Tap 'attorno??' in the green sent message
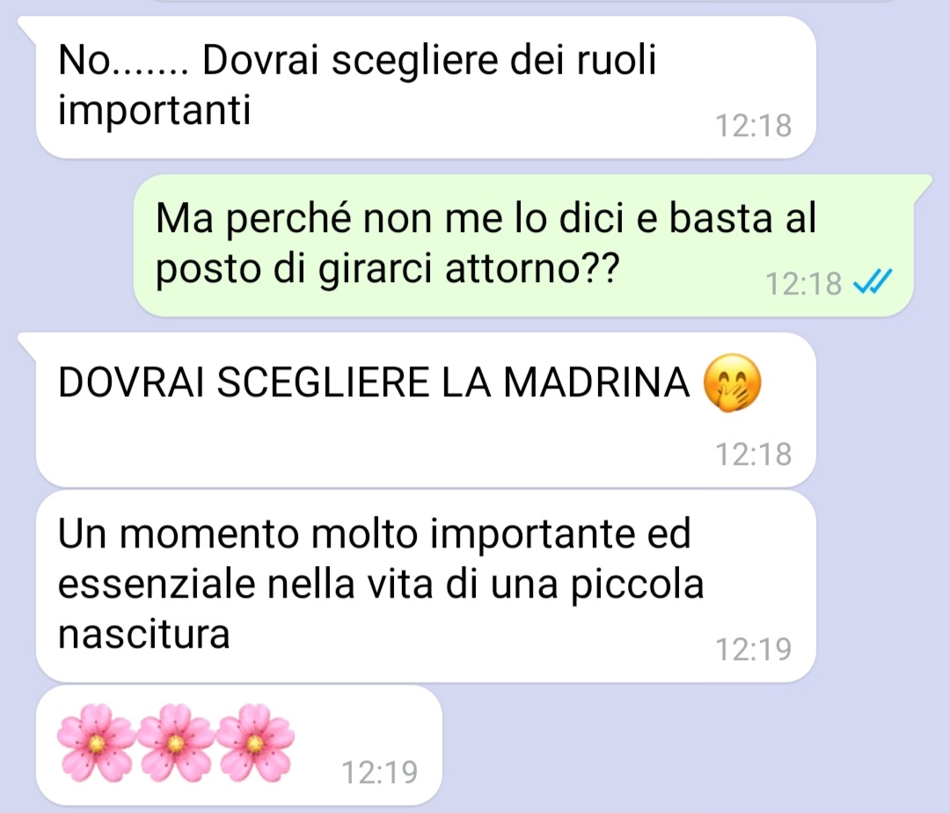This screenshot has height=813, width=950. [x=532, y=268]
